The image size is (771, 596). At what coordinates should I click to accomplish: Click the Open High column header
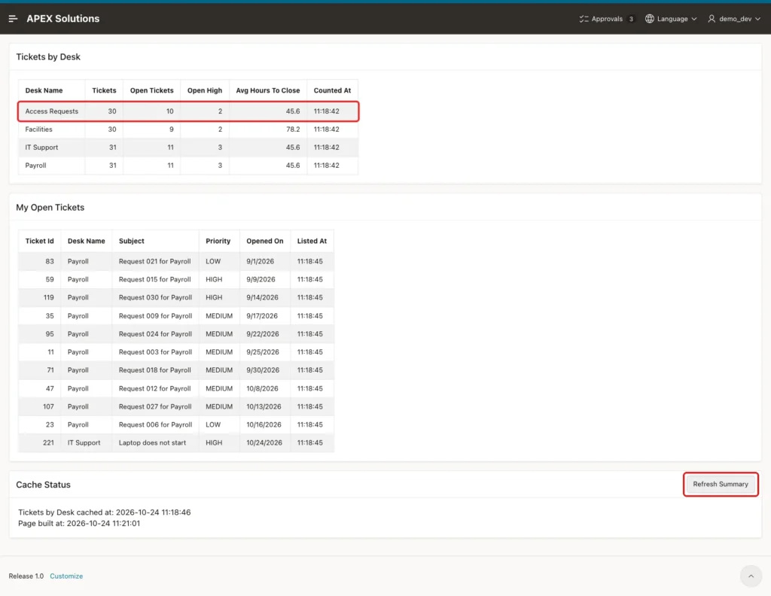point(205,90)
